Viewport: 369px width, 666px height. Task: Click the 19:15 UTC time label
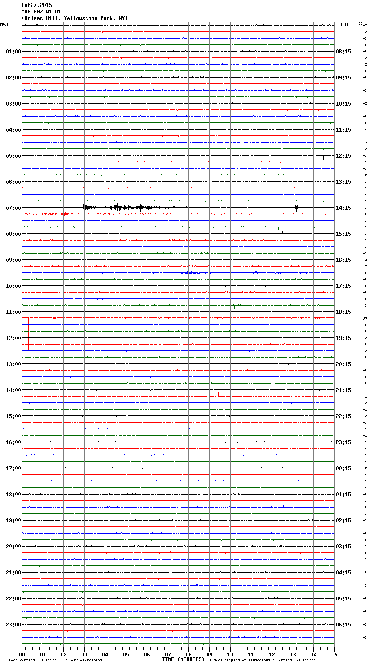click(343, 338)
